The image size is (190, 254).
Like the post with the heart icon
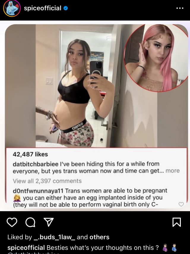12,222
